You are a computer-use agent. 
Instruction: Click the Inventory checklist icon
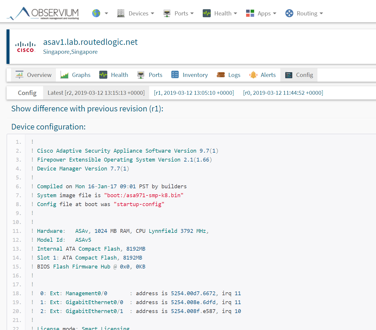175,75
